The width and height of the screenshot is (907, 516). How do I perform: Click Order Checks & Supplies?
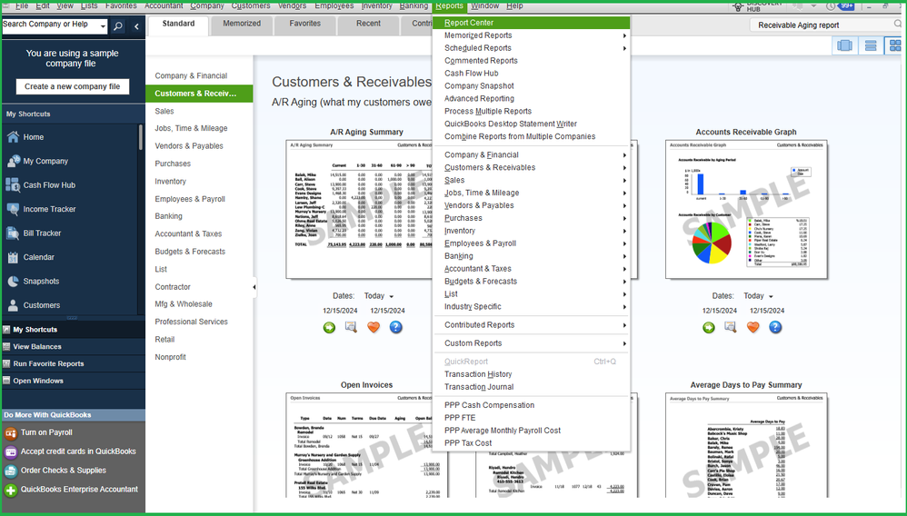coord(63,471)
